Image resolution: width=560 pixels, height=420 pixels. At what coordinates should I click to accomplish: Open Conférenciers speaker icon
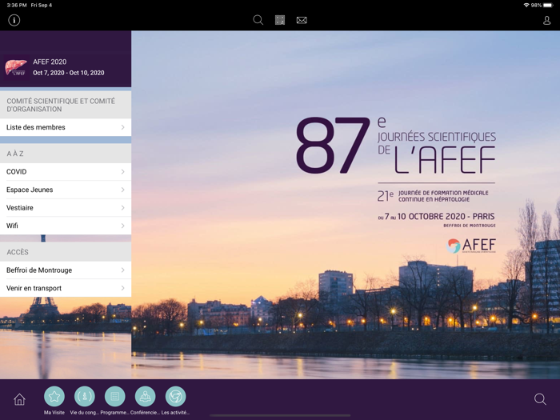coord(146,397)
